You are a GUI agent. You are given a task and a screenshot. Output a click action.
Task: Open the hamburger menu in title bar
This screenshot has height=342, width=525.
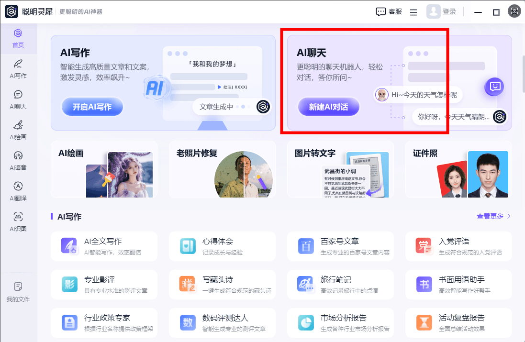(x=413, y=12)
